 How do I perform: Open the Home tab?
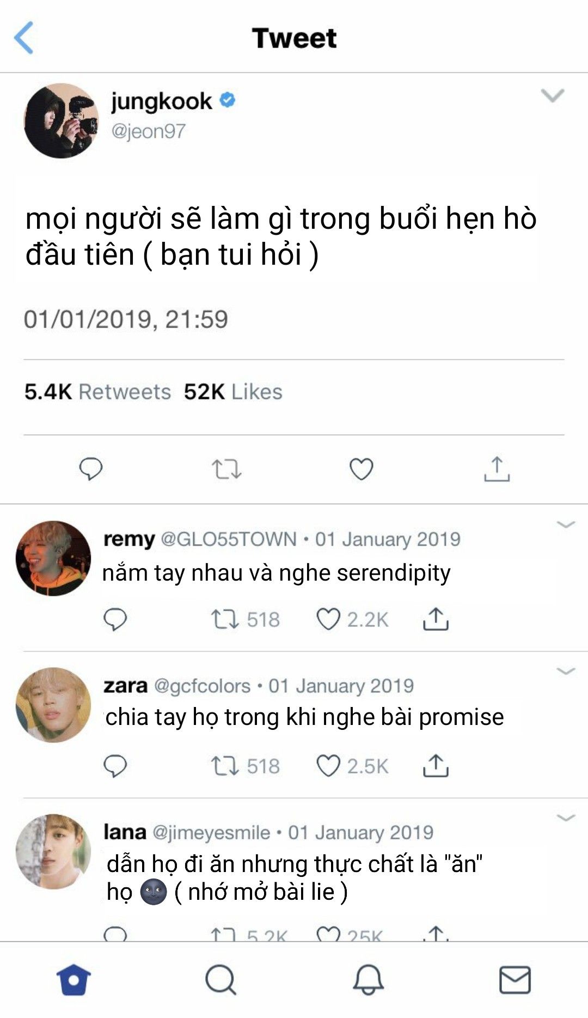point(73,979)
